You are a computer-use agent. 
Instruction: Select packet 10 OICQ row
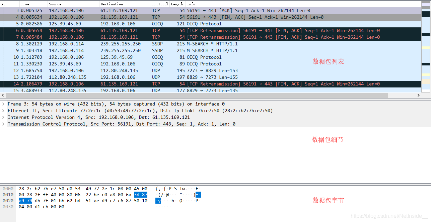[x=211, y=57]
